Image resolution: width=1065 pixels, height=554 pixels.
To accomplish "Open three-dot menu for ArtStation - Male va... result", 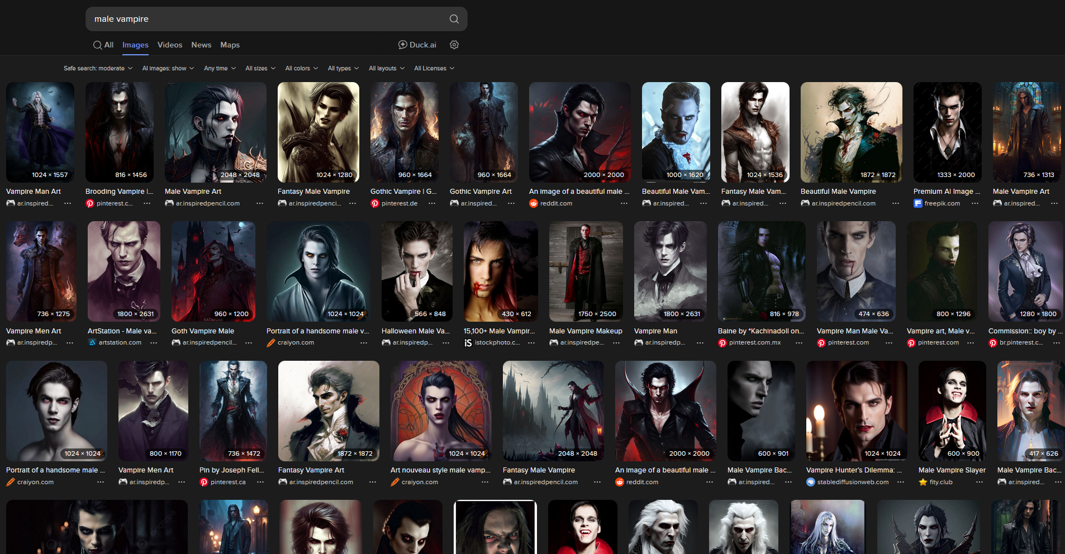I will click(x=154, y=342).
